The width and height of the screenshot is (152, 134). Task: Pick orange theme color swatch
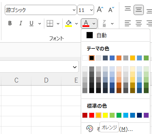tap(119, 58)
